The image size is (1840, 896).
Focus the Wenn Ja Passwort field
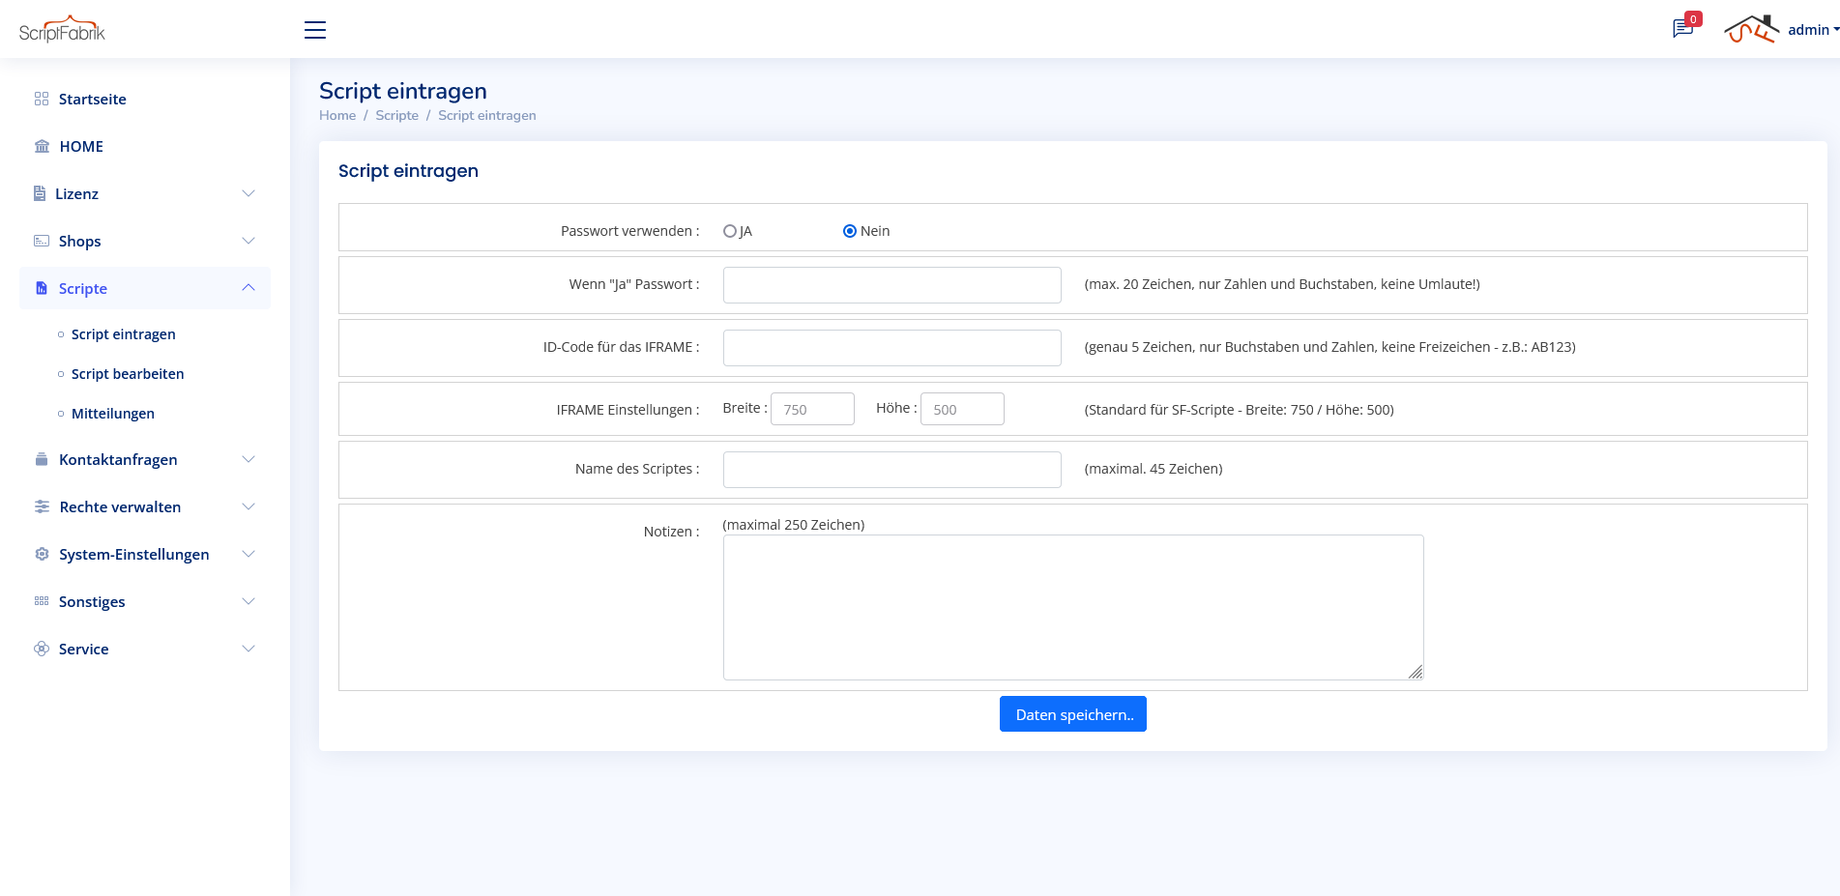(x=892, y=285)
